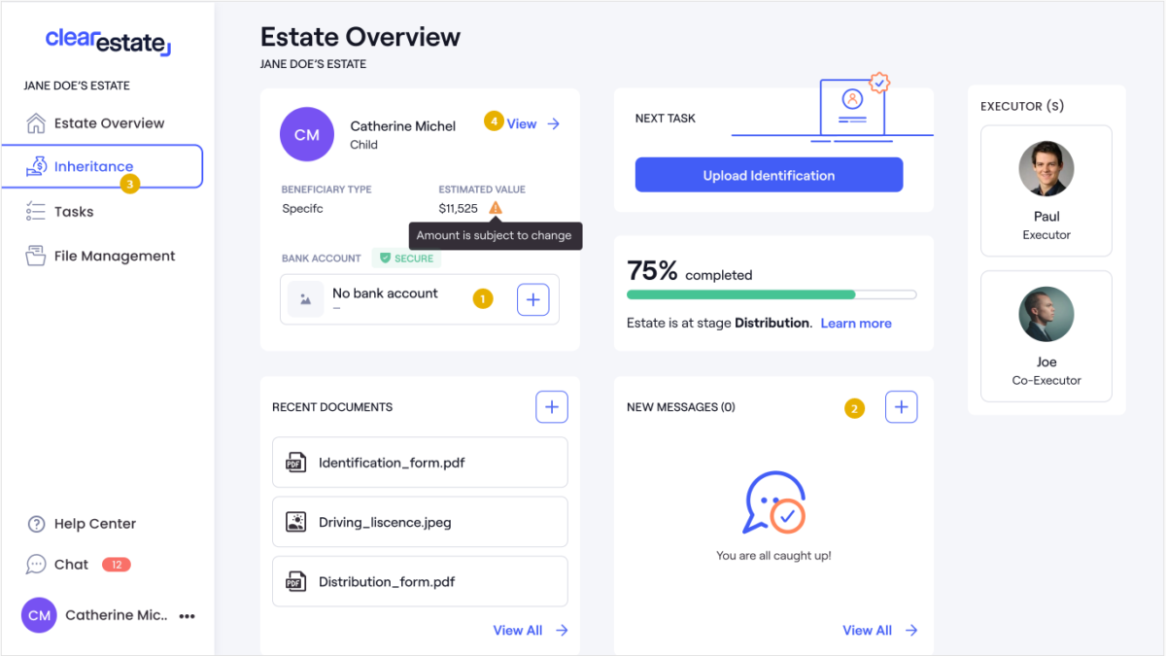Start a new message with plus icon
The image size is (1166, 656).
pyautogui.click(x=901, y=407)
